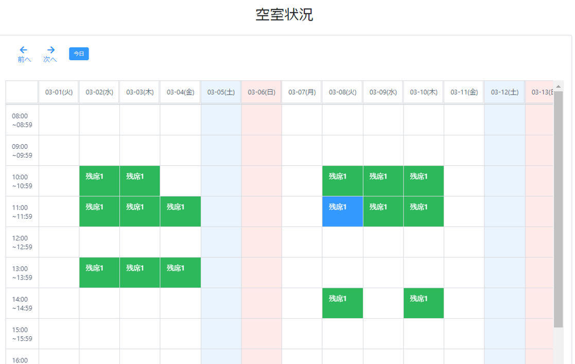
Task: Choose 残席1 slot on 03-02 at 13:00
Action: pos(99,273)
